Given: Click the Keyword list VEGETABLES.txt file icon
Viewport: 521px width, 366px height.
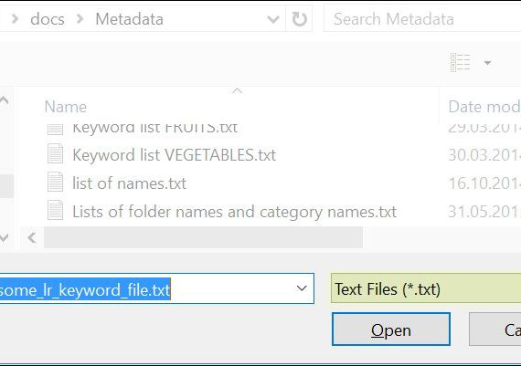Looking at the screenshot, I should tap(55, 153).
